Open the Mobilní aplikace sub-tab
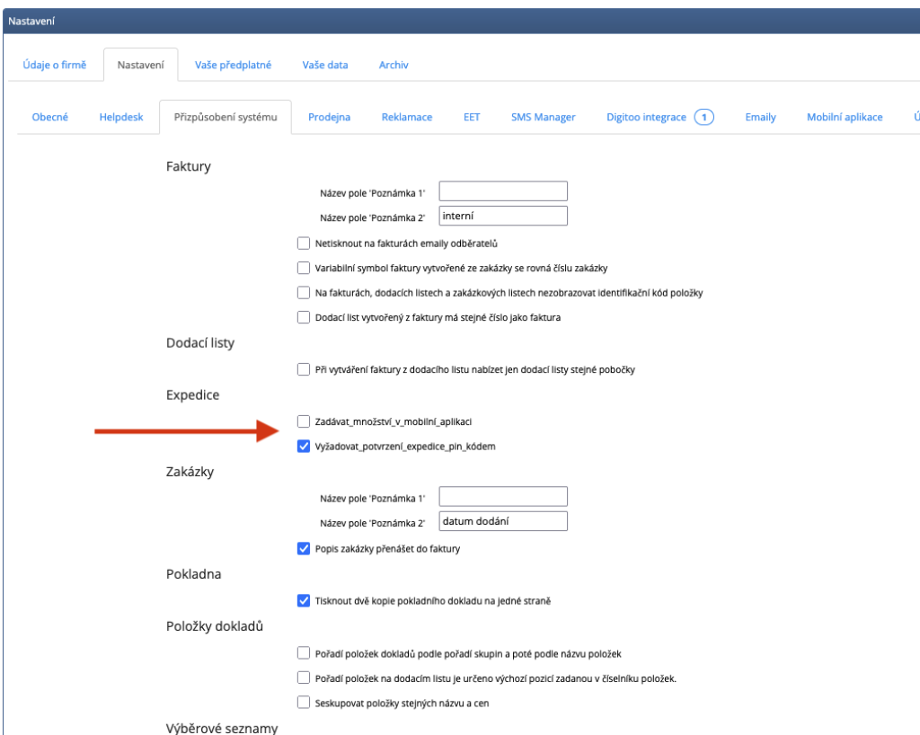The image size is (920, 735). pyautogui.click(x=845, y=118)
